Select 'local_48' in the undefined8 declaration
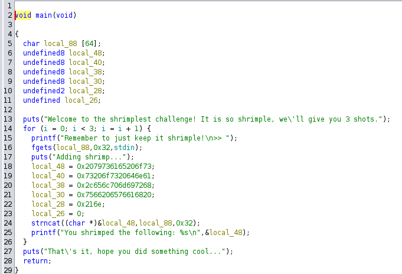 pos(85,53)
